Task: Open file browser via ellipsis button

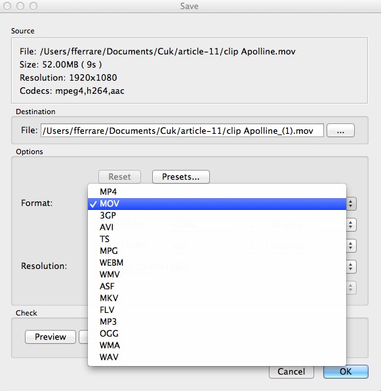Action: [x=340, y=131]
